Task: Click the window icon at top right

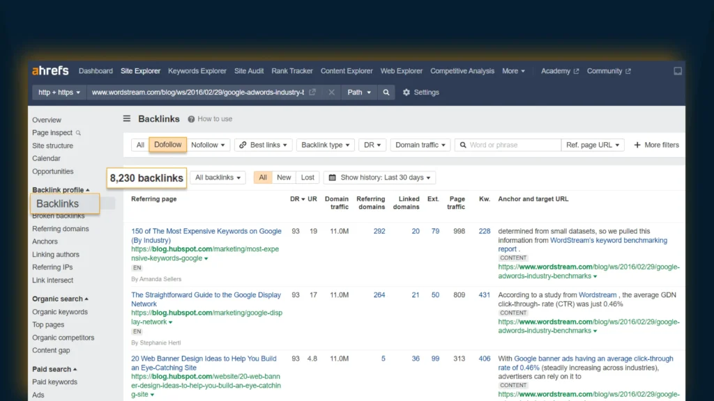Action: pyautogui.click(x=678, y=71)
